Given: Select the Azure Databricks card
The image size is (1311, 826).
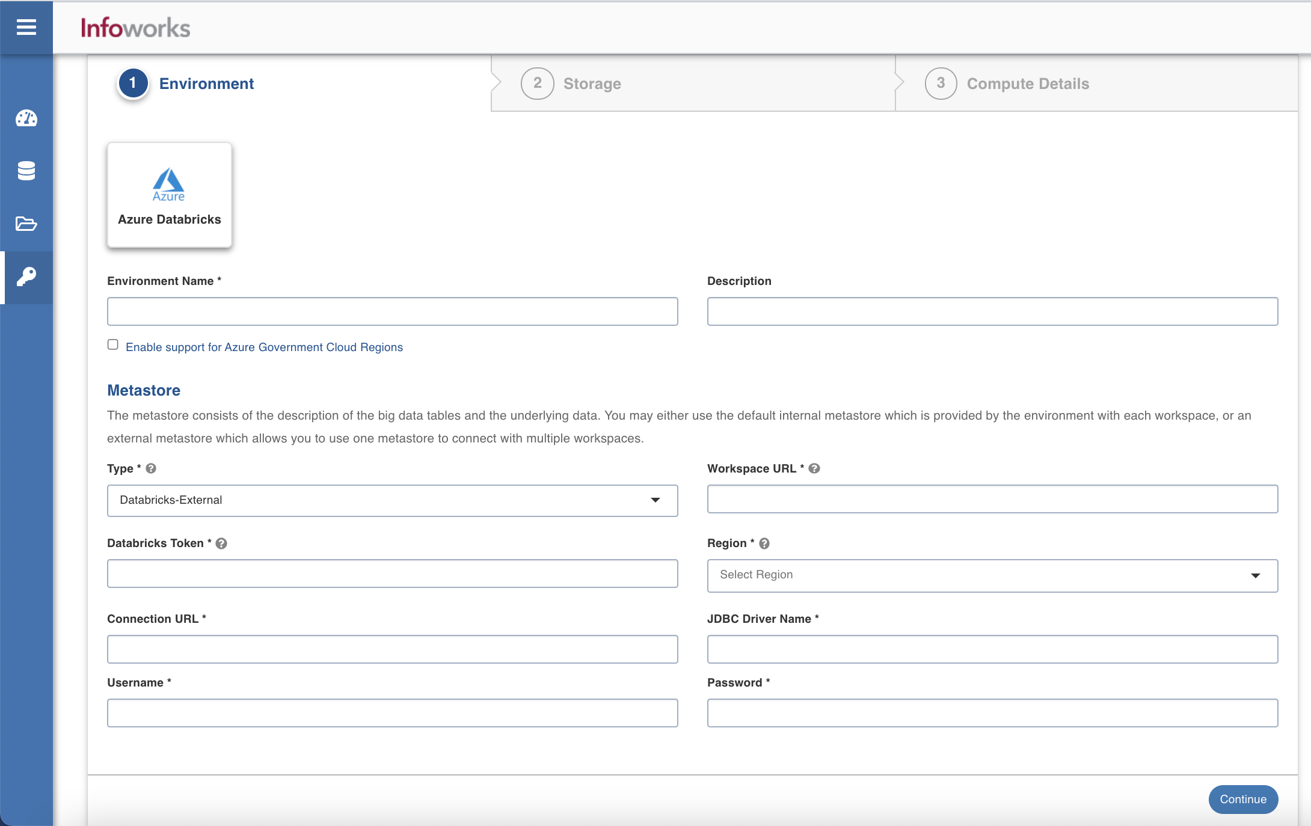Looking at the screenshot, I should coord(170,195).
